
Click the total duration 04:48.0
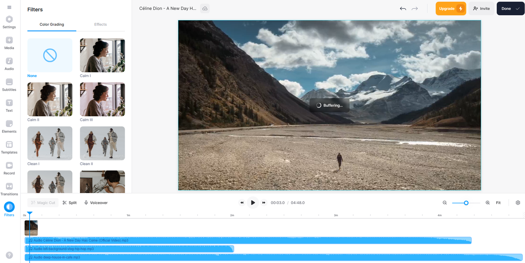(x=298, y=203)
